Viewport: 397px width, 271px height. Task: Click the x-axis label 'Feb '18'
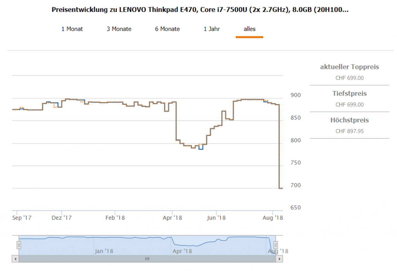point(115,218)
